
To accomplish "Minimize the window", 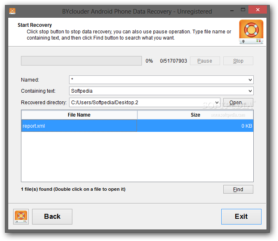I will point(232,10).
